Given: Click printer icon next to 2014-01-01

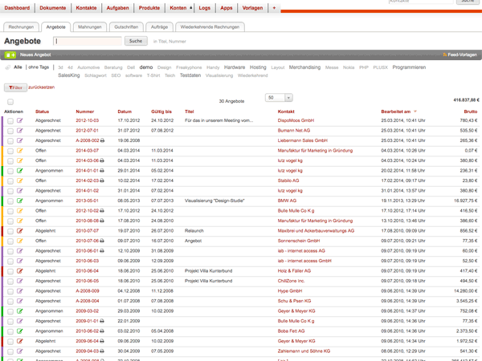Looking at the screenshot, I should pos(102,171).
